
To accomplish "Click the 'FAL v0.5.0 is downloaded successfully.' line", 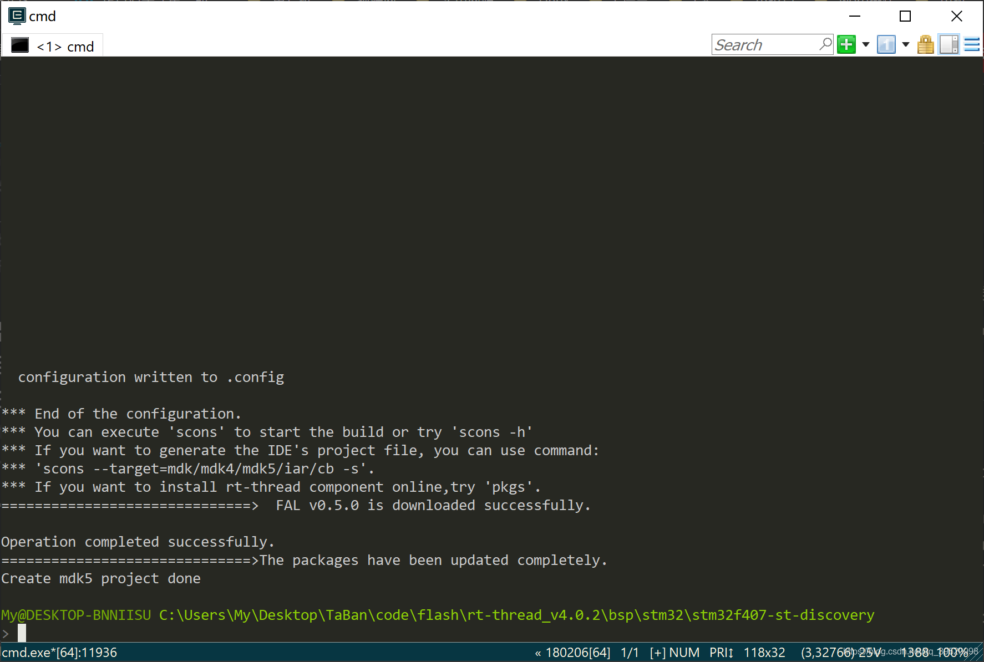I will pos(433,505).
